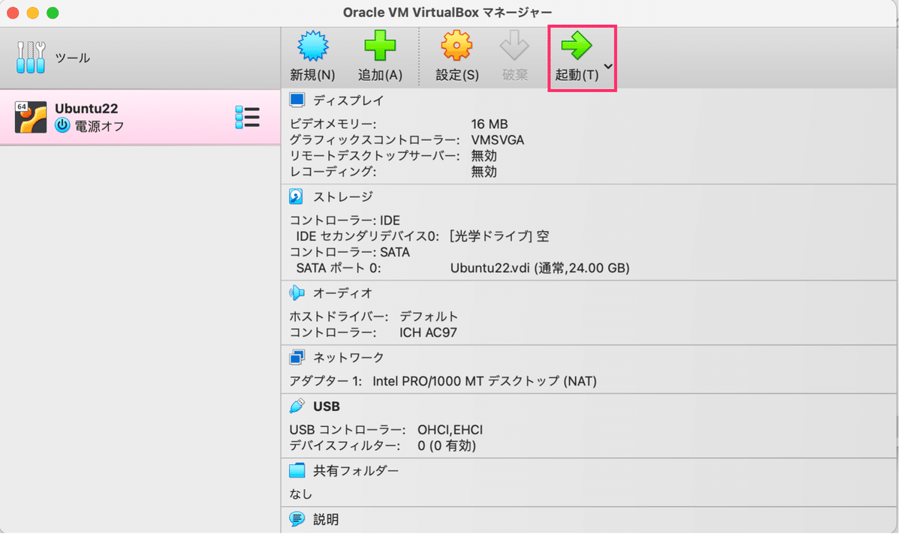The height and width of the screenshot is (534, 901).
Task: Click the 16 MB video memory value
Action: click(x=490, y=124)
